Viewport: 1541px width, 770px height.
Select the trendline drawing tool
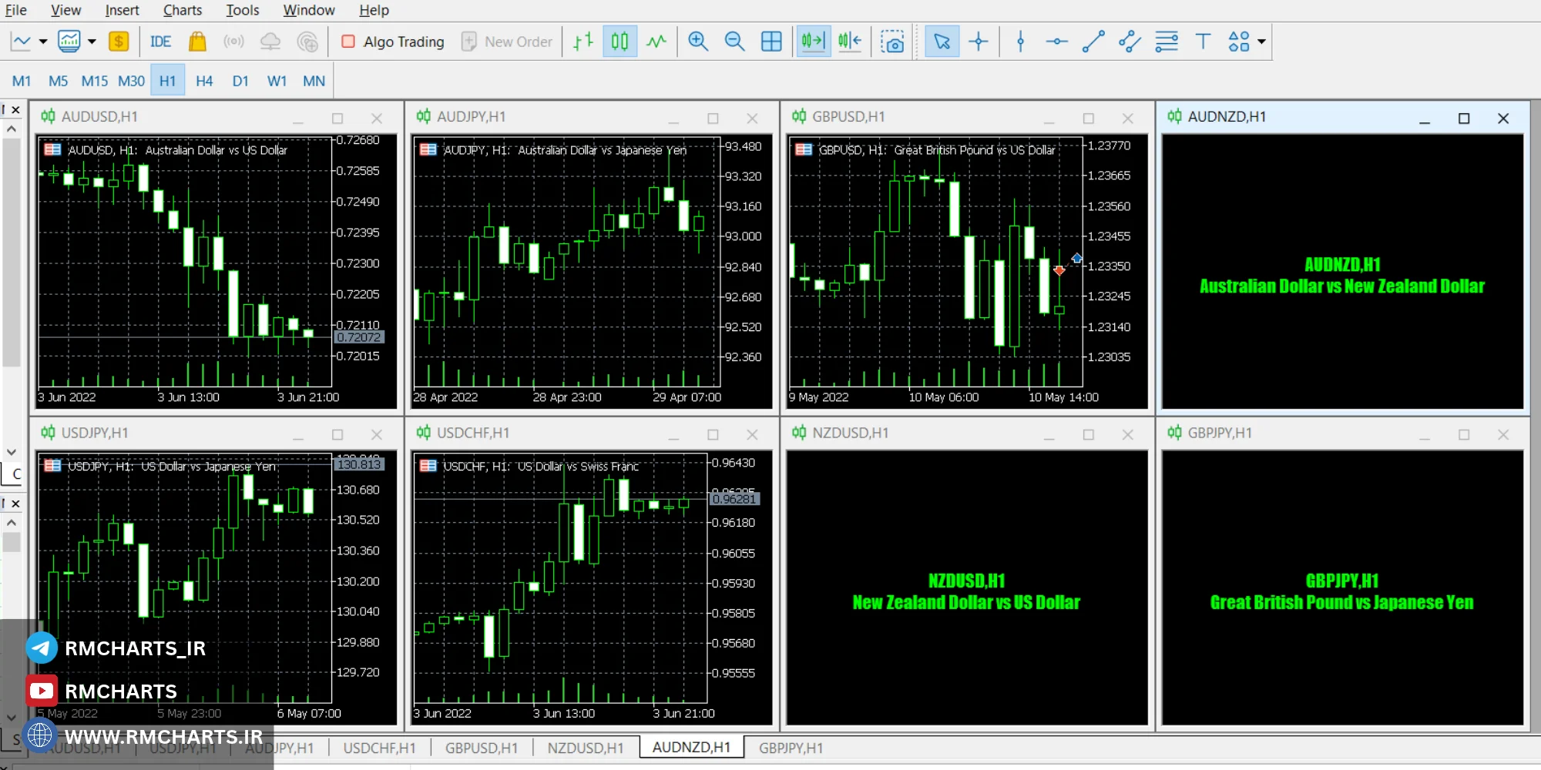coord(1093,42)
